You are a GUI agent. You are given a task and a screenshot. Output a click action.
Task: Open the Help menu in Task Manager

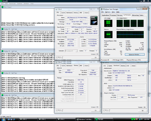coord(118,12)
